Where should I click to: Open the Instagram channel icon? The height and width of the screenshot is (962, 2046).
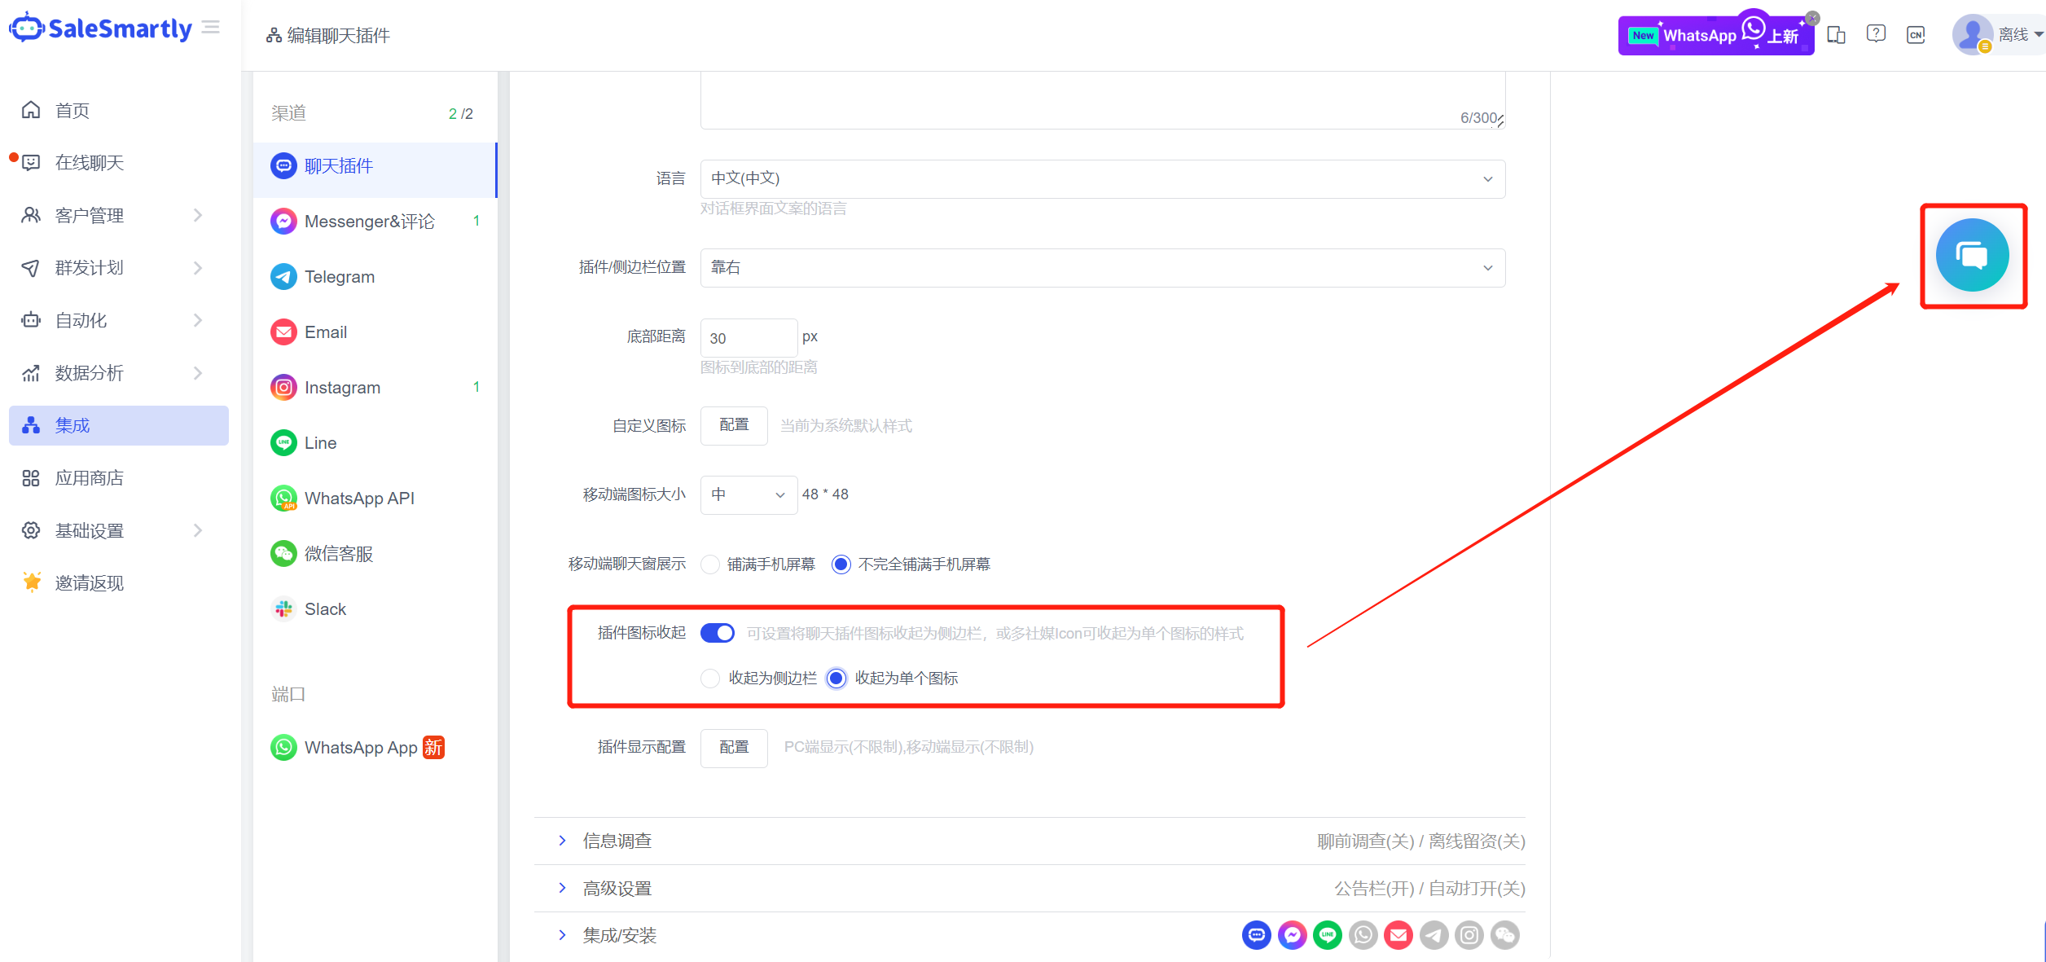(283, 388)
